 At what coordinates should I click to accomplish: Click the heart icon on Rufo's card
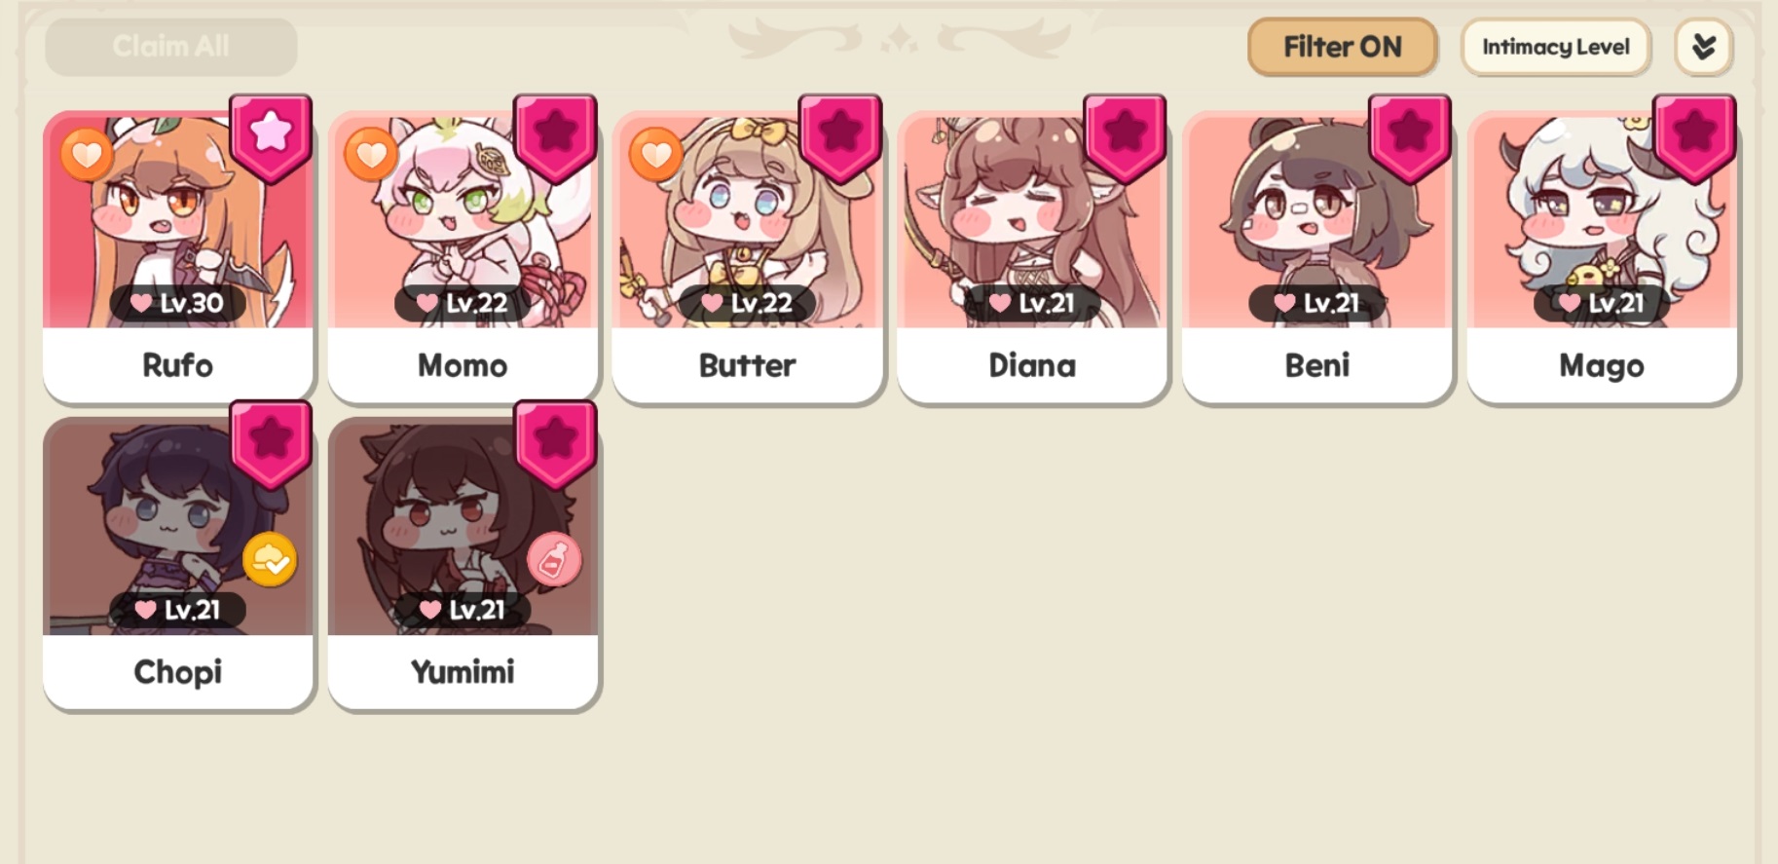click(87, 154)
